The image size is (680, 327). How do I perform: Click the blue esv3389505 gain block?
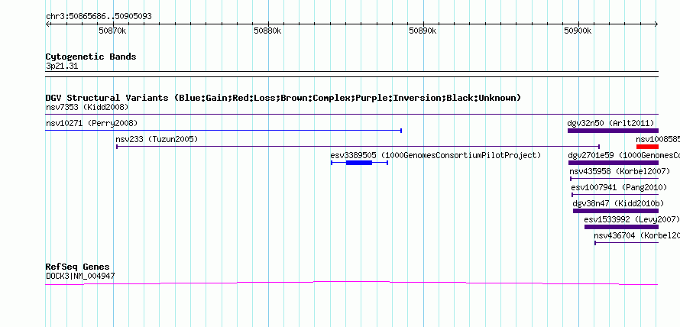click(x=359, y=163)
